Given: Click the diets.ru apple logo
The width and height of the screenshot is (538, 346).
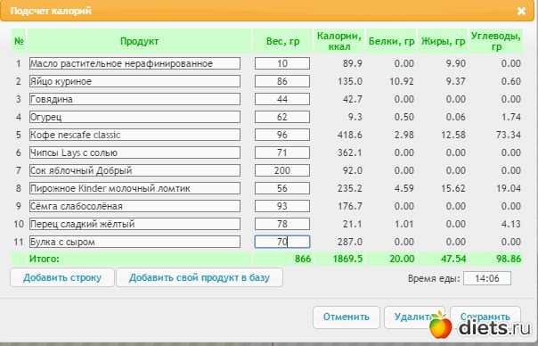Looking at the screenshot, I should coord(441,325).
